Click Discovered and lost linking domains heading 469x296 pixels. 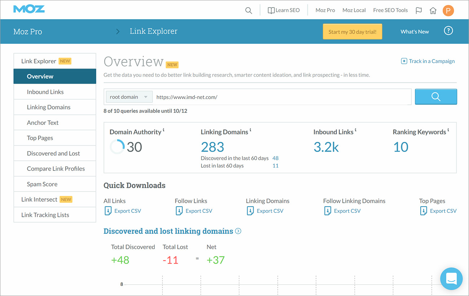168,231
